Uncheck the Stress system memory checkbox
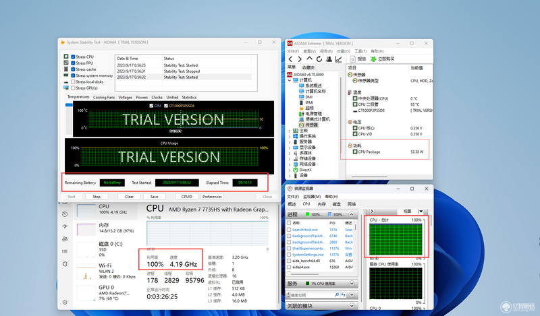The height and width of the screenshot is (316, 540). [73, 75]
